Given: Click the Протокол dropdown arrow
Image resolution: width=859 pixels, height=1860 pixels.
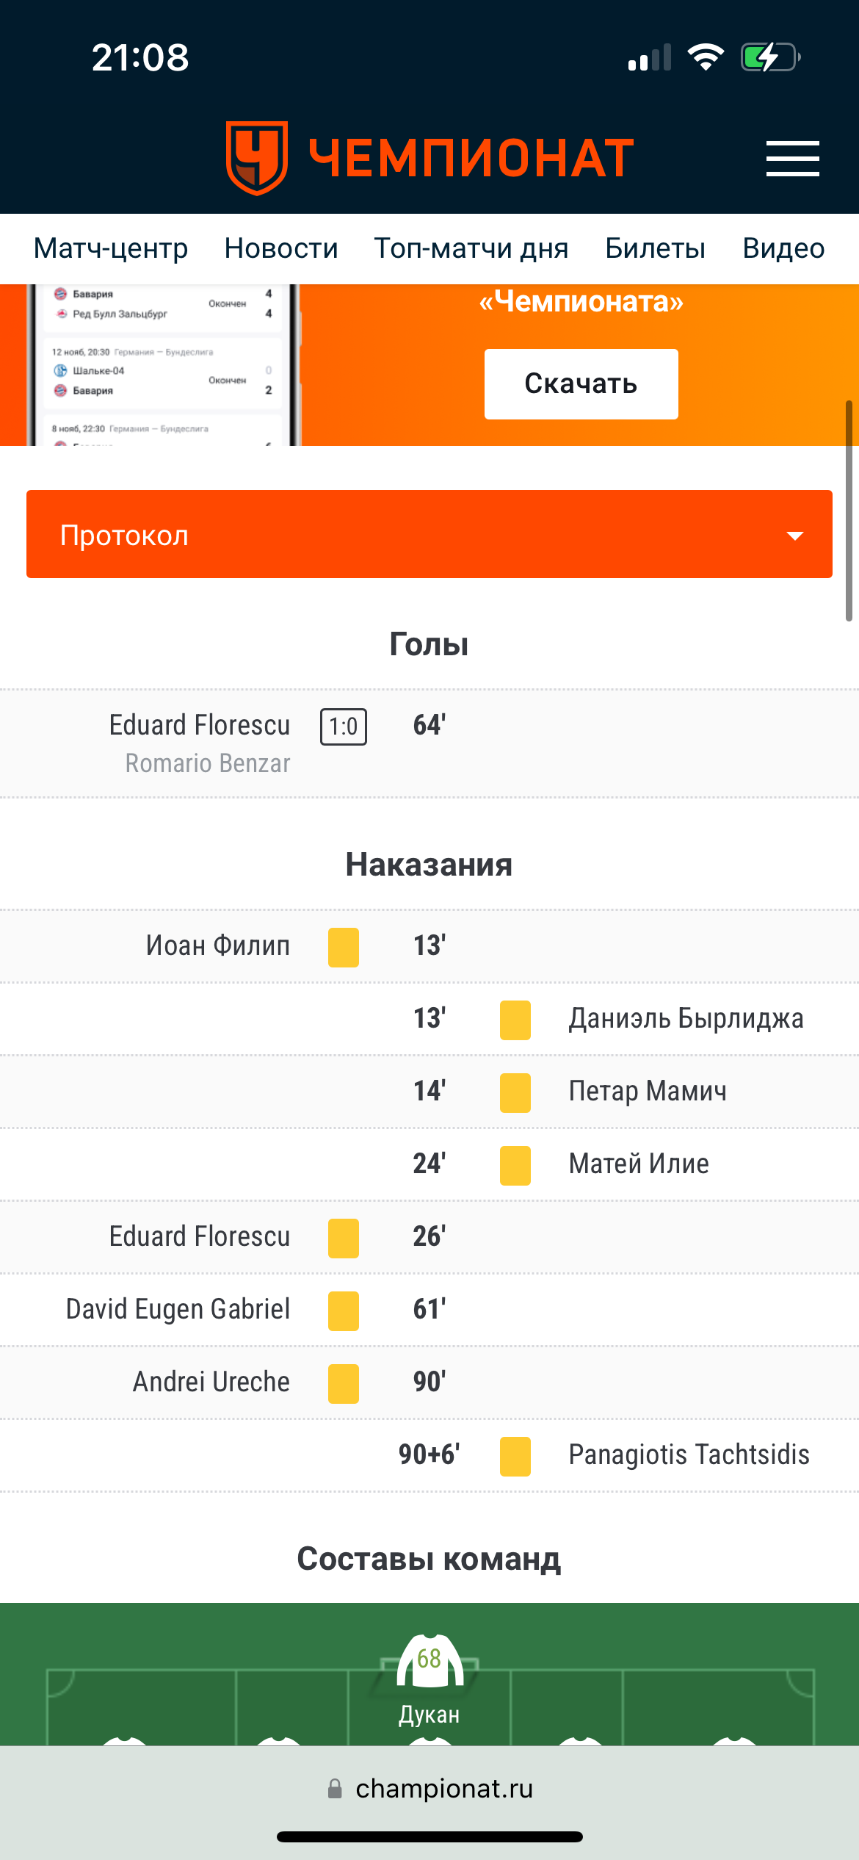Looking at the screenshot, I should (x=794, y=536).
